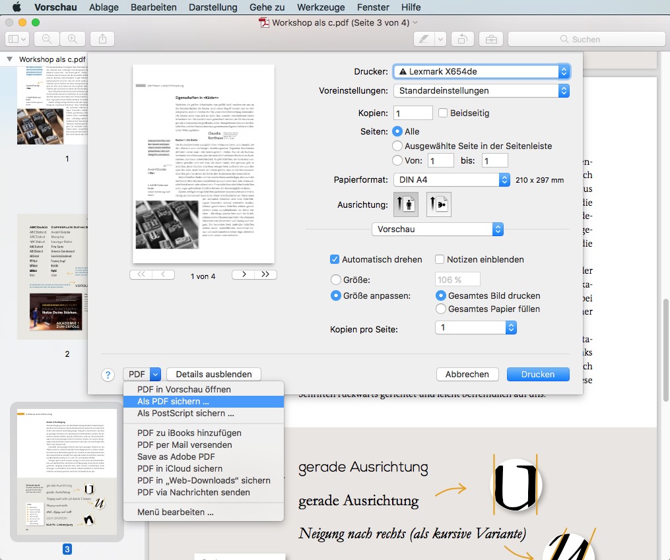Choose PDF in iCloud sichern

pyautogui.click(x=203, y=469)
